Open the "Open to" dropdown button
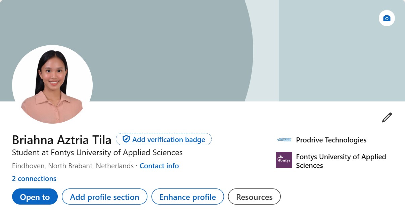The image size is (405, 216). pos(35,197)
